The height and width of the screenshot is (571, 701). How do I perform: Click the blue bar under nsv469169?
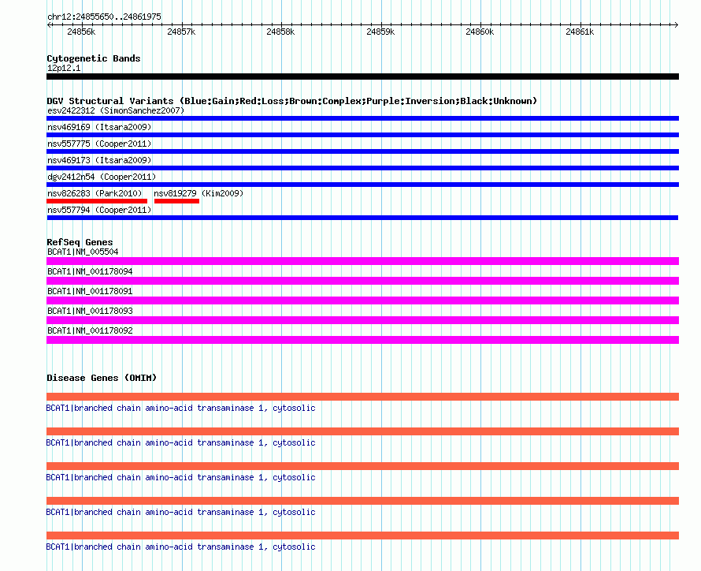(x=362, y=135)
